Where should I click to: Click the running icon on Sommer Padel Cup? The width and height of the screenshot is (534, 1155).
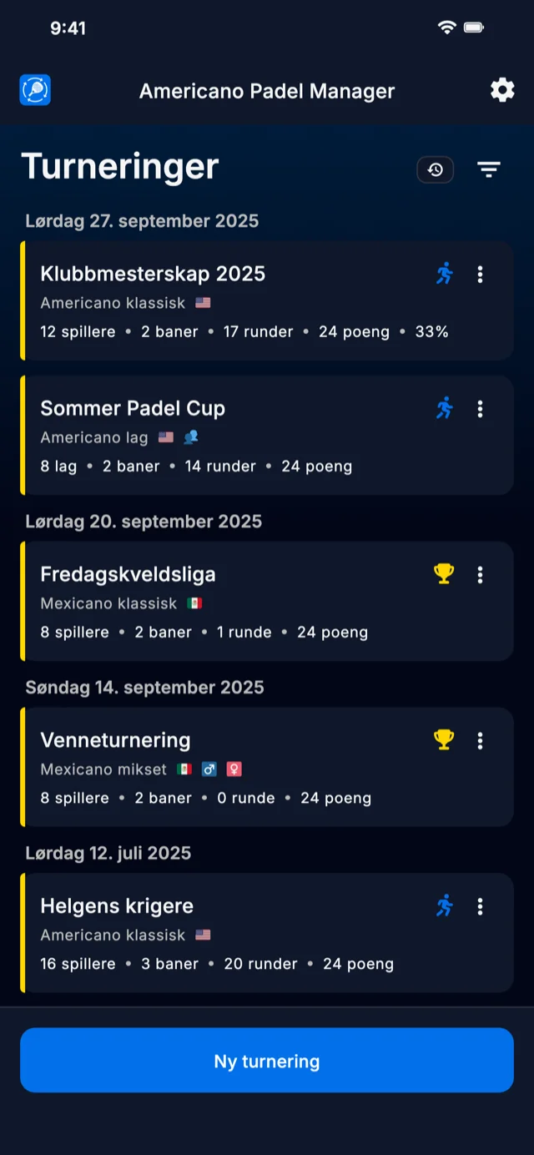pos(445,409)
